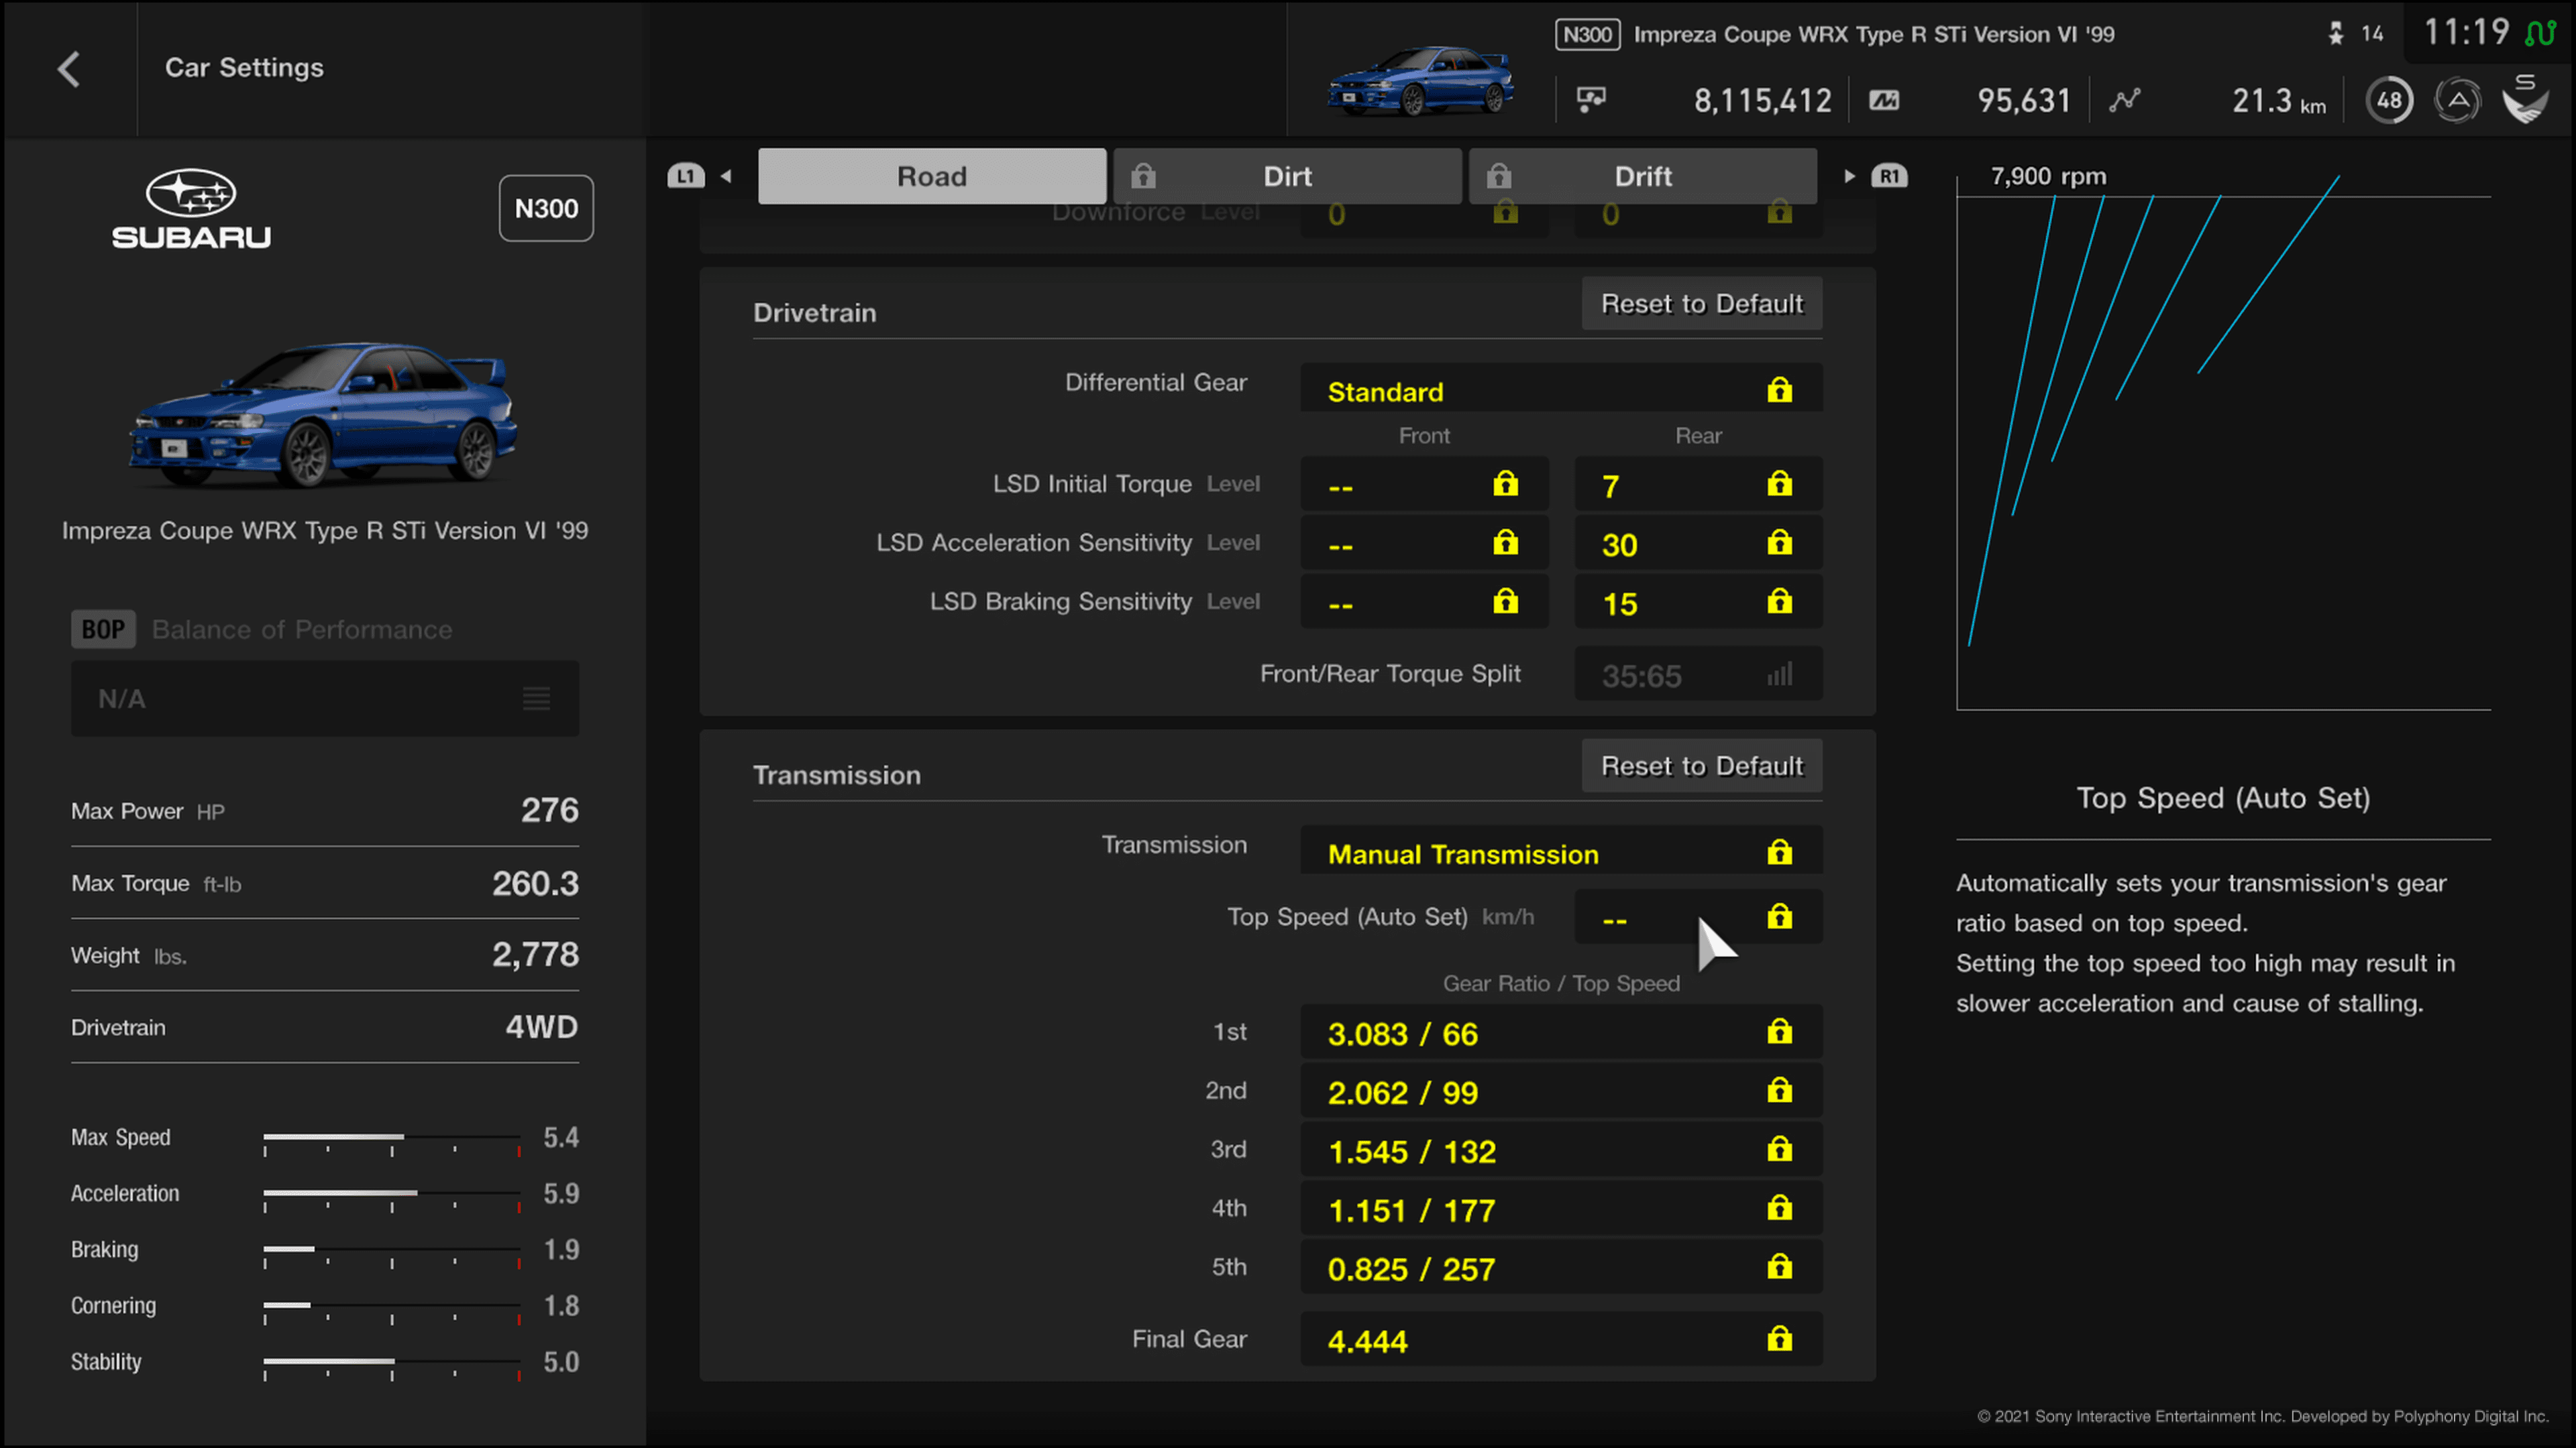
Task: Select 4th gear ratio 1.151 / 177
Action: (1561, 1209)
